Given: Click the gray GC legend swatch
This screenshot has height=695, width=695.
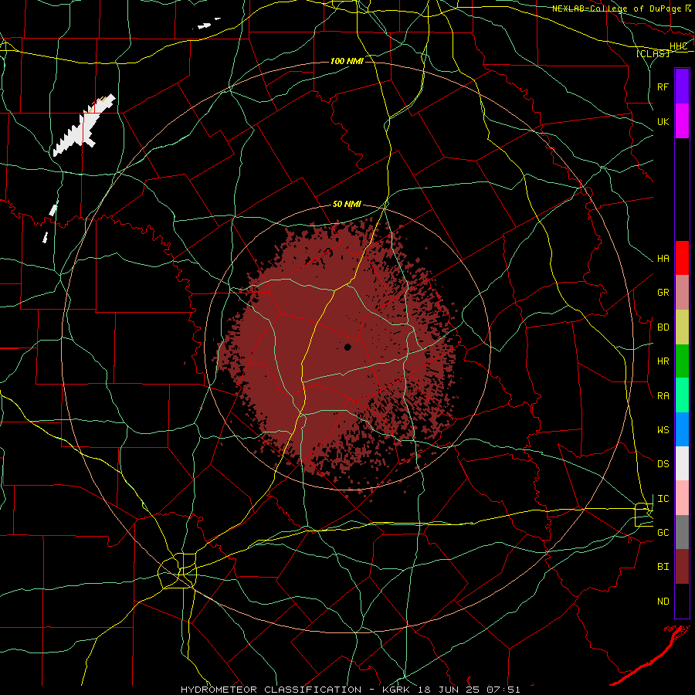Looking at the screenshot, I should (682, 532).
